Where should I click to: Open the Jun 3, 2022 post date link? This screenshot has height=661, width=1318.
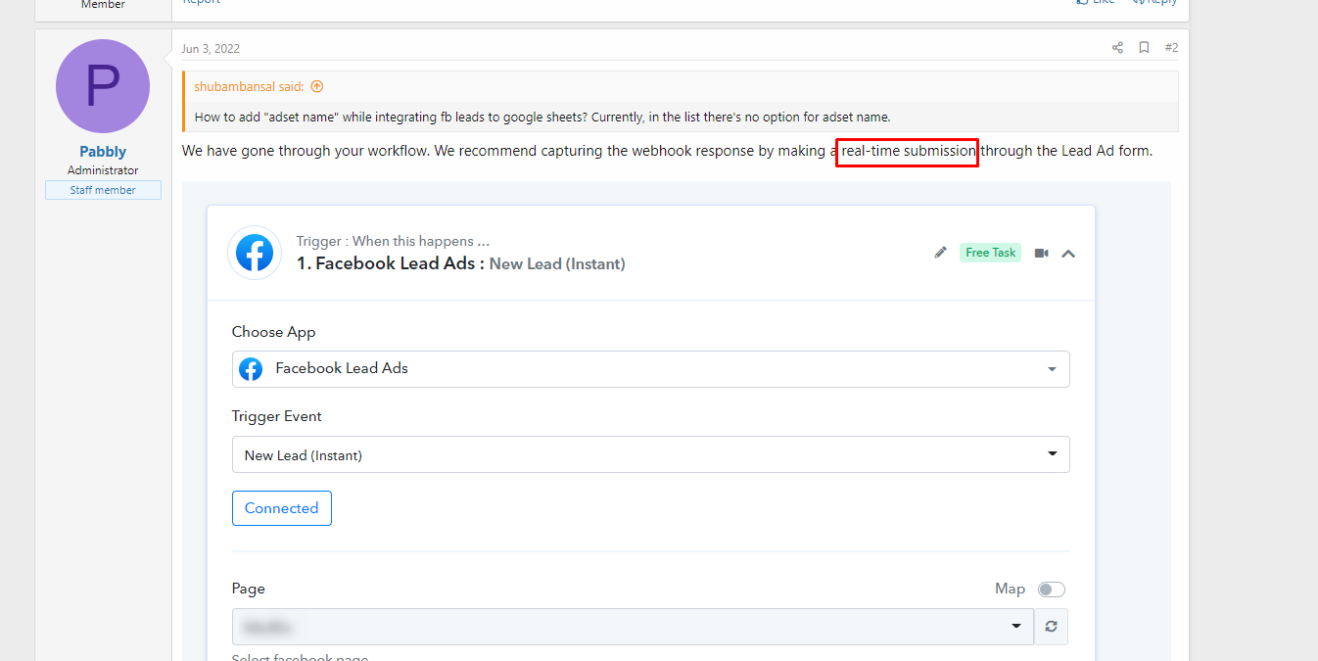[x=211, y=49]
